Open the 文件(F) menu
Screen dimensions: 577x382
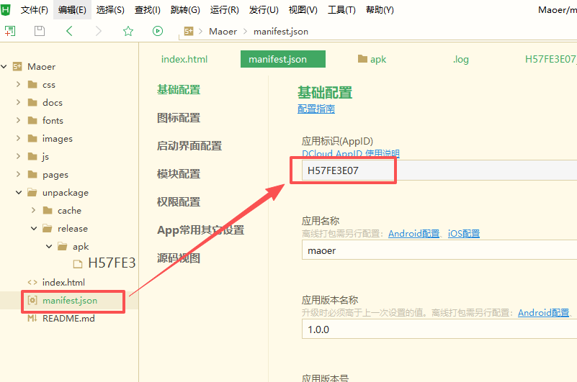point(35,10)
